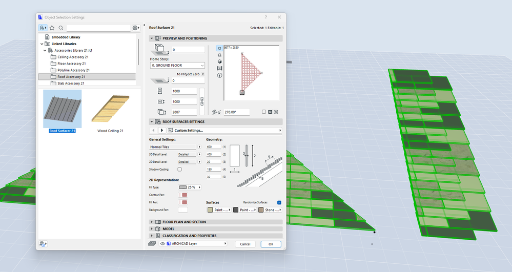512x272 pixels.
Task: Open the to Project Zero arrow menu
Action: tap(203, 74)
